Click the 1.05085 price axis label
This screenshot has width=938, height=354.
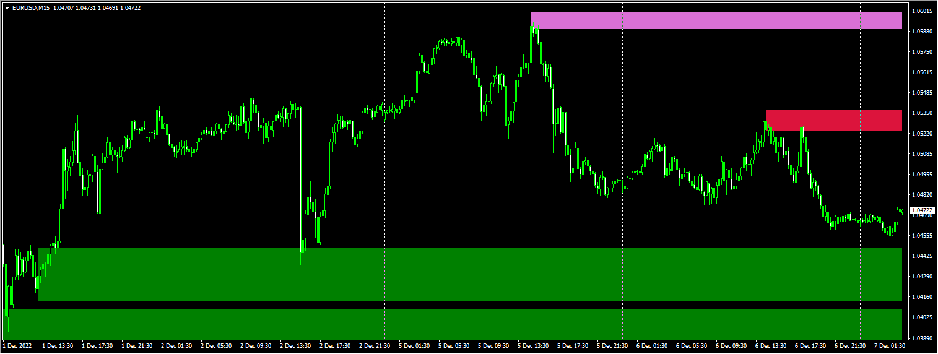[x=923, y=154]
